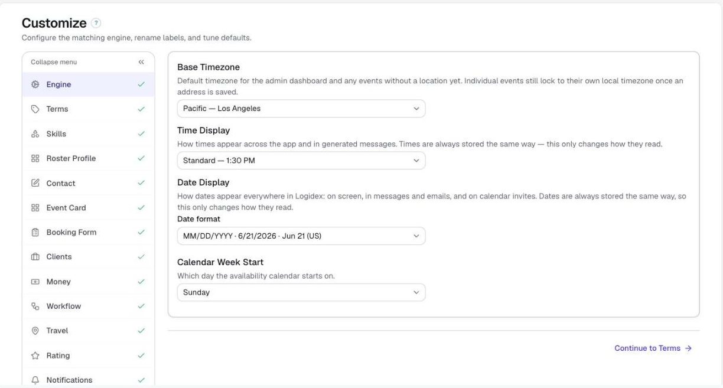Open the Date format dropdown
Viewport: 723px width, 388px height.
tap(301, 236)
